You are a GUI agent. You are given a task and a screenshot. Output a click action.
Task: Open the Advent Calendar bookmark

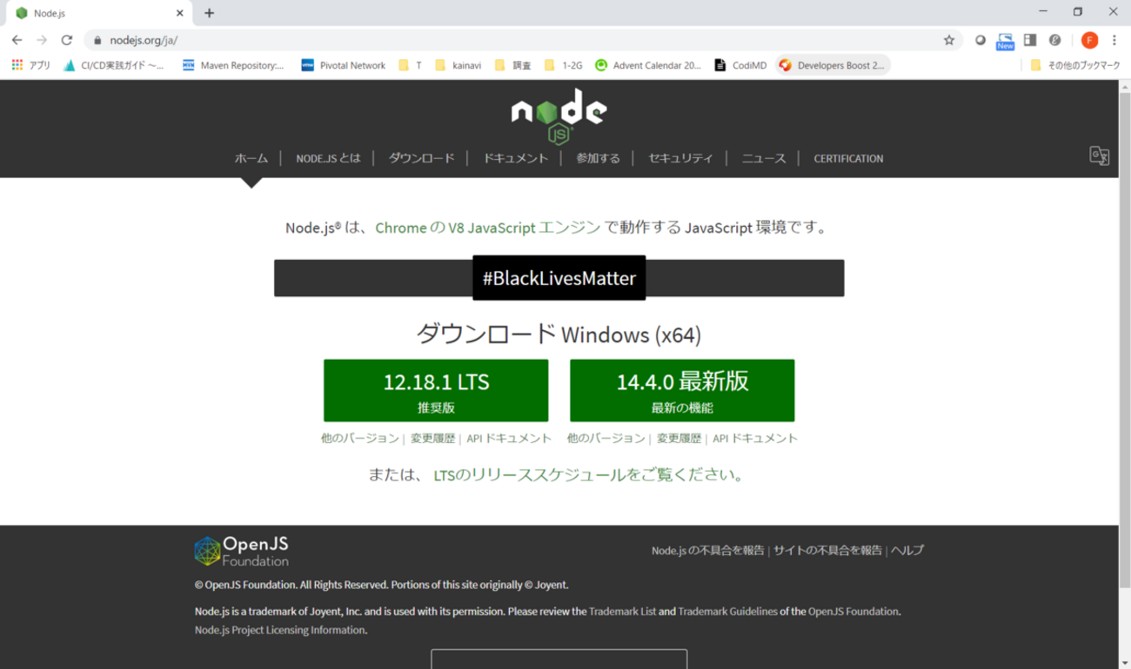pyautogui.click(x=648, y=65)
